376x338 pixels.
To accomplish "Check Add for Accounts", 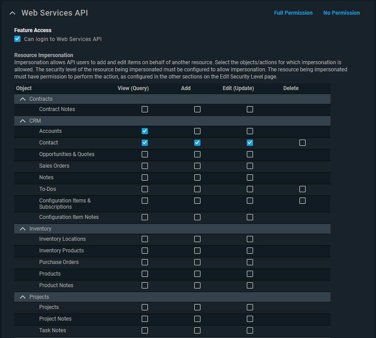I will pos(197,131).
